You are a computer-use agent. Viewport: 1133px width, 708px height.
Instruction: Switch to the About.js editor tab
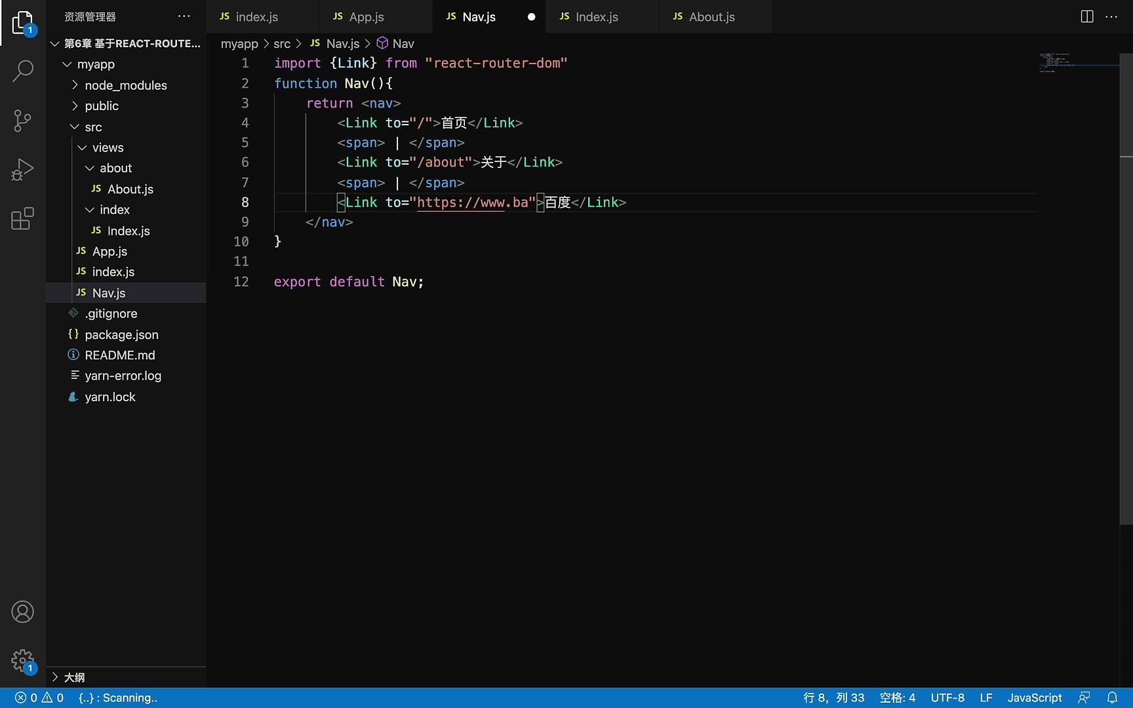coord(715,17)
